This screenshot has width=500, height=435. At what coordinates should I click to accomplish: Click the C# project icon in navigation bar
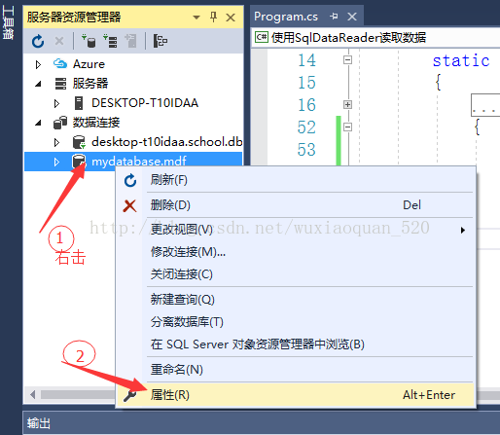pos(262,37)
